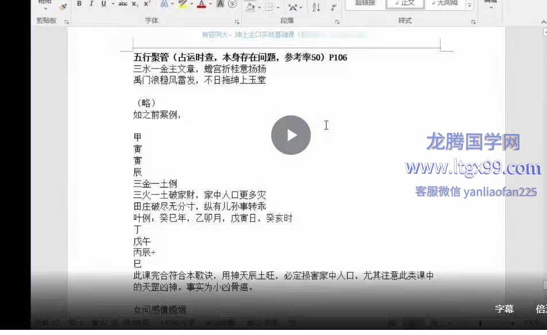Viewport: 547px width, 335px height.
Task: Toggle paragraph marks display icon
Action: (x=334, y=7)
